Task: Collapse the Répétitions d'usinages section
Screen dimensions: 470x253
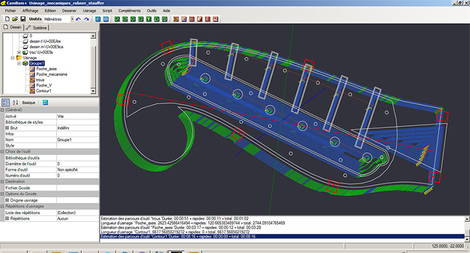Action: tap(2, 206)
